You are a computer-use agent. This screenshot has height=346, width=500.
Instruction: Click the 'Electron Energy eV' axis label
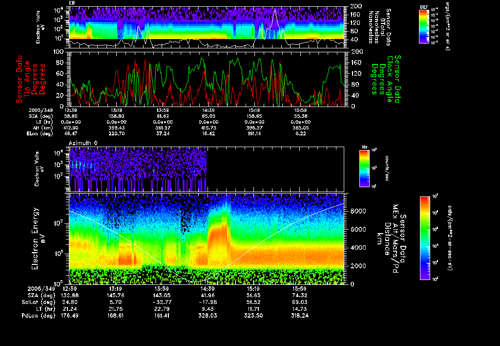pos(37,238)
